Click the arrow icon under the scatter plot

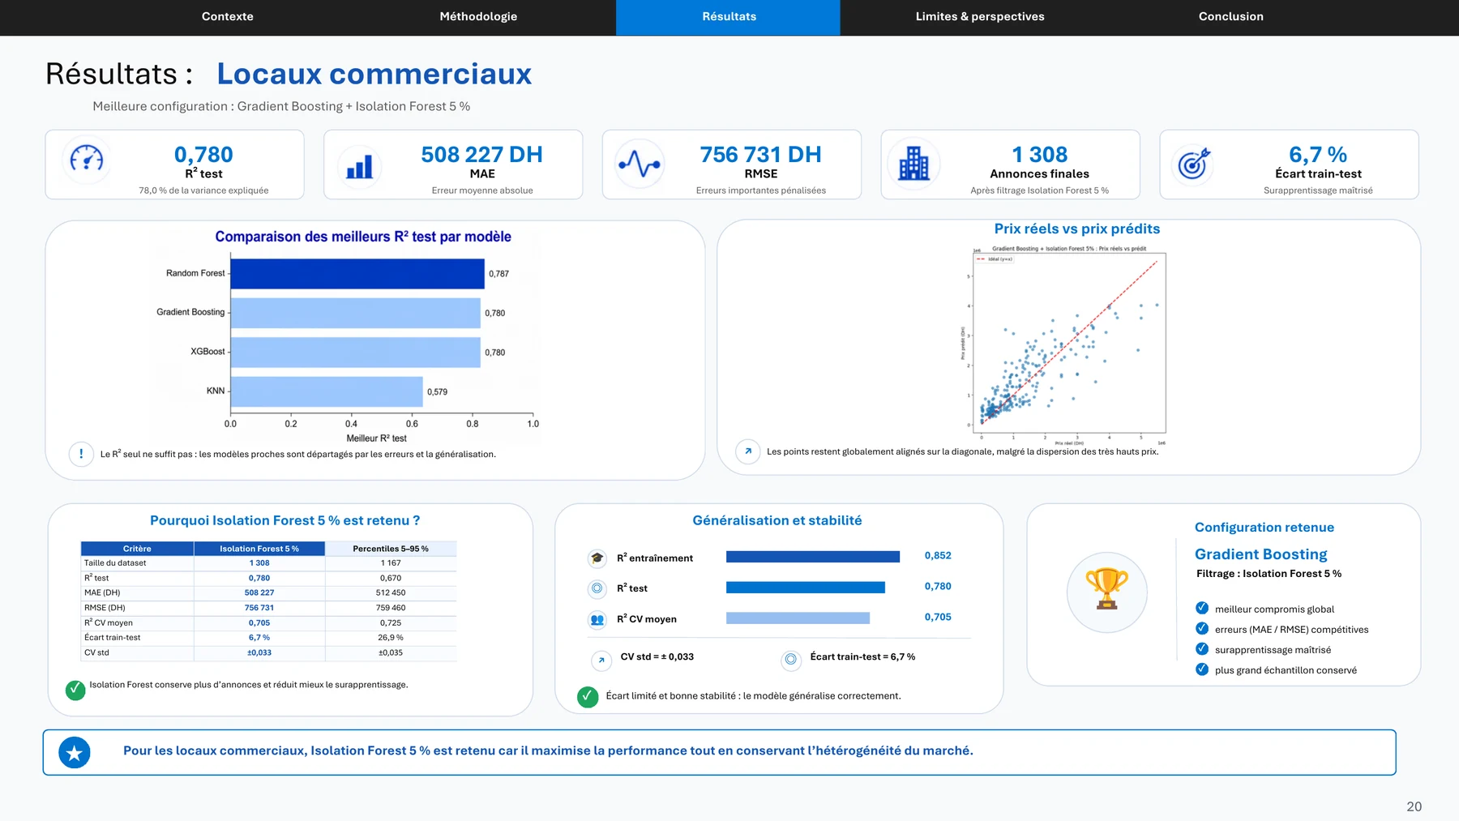point(747,451)
